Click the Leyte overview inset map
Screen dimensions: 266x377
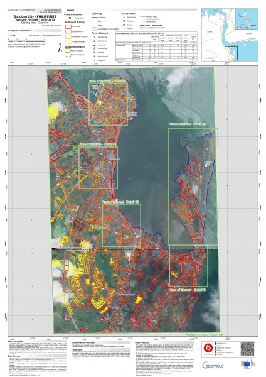[x=230, y=35]
